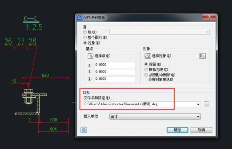
Task: Select the 整个图形 (E) radio option
Action: [85, 38]
